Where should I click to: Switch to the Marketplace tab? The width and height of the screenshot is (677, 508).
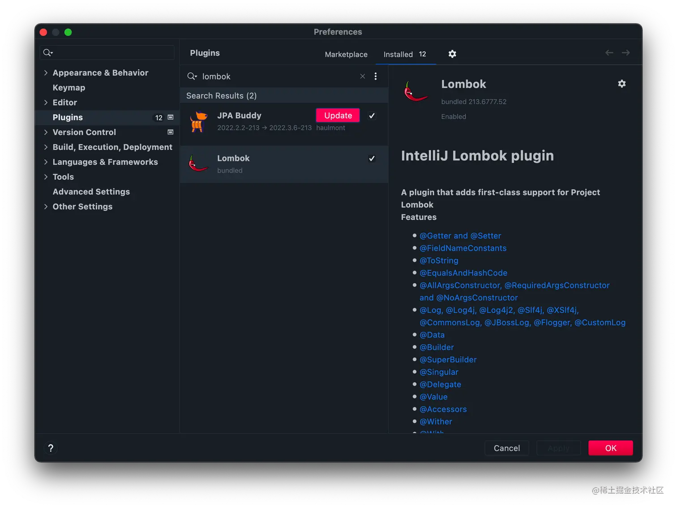click(x=346, y=54)
